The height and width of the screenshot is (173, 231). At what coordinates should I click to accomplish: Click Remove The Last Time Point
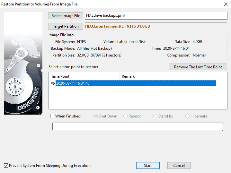198,67
